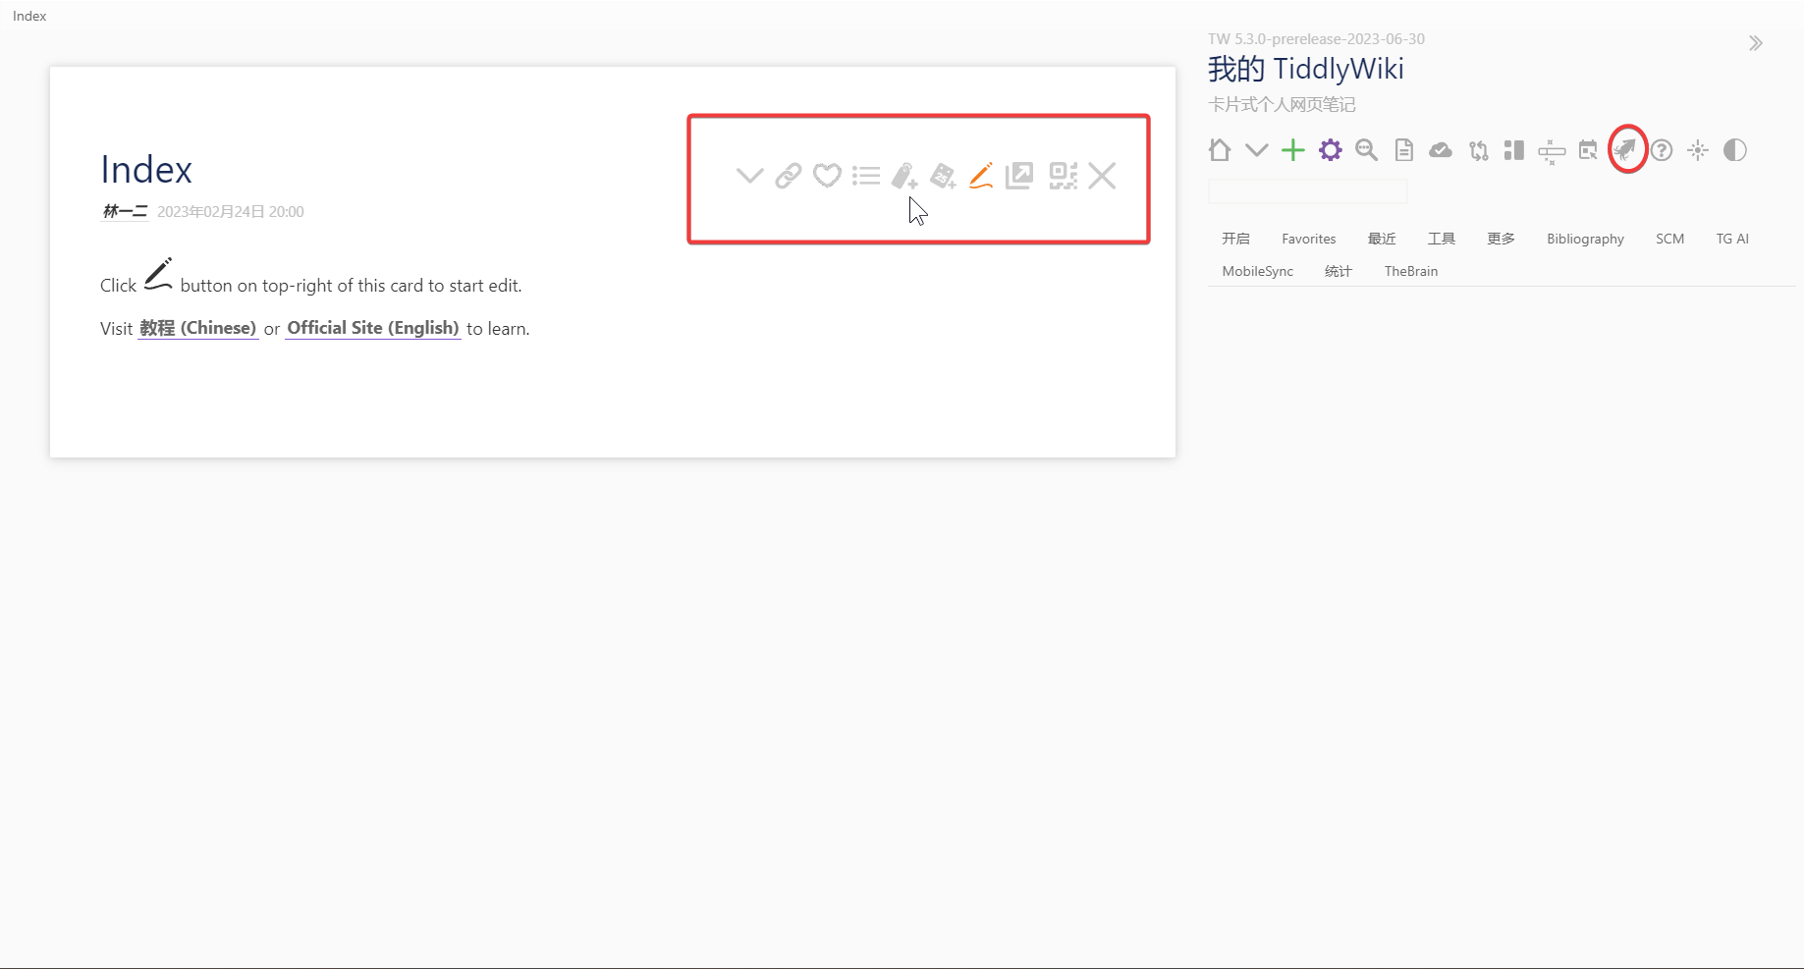Screen dimensions: 1804x969
Task: Create a new tiddler with green plus
Action: click(x=1293, y=150)
